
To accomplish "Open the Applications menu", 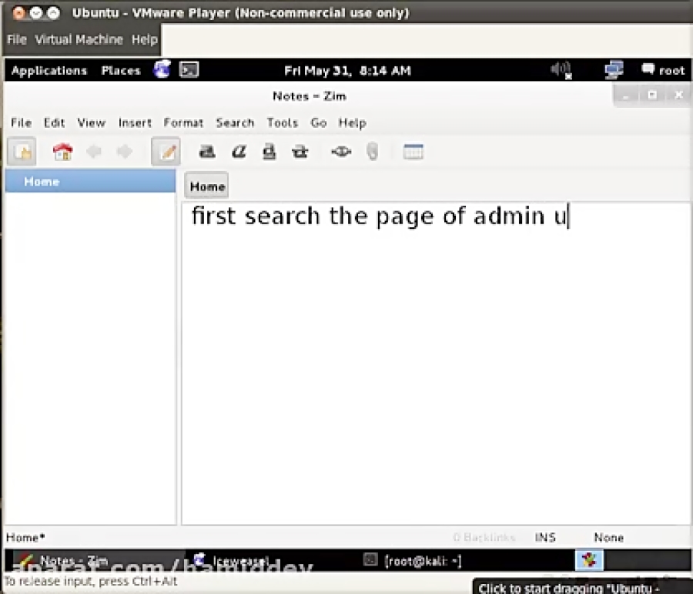I will 49,70.
